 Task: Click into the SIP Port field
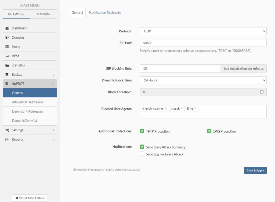(203, 43)
